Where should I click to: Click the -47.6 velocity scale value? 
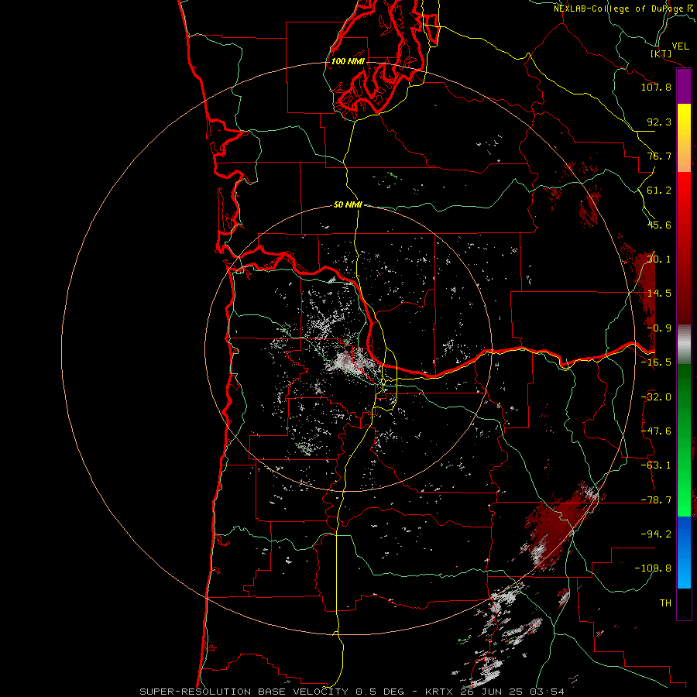pyautogui.click(x=656, y=431)
